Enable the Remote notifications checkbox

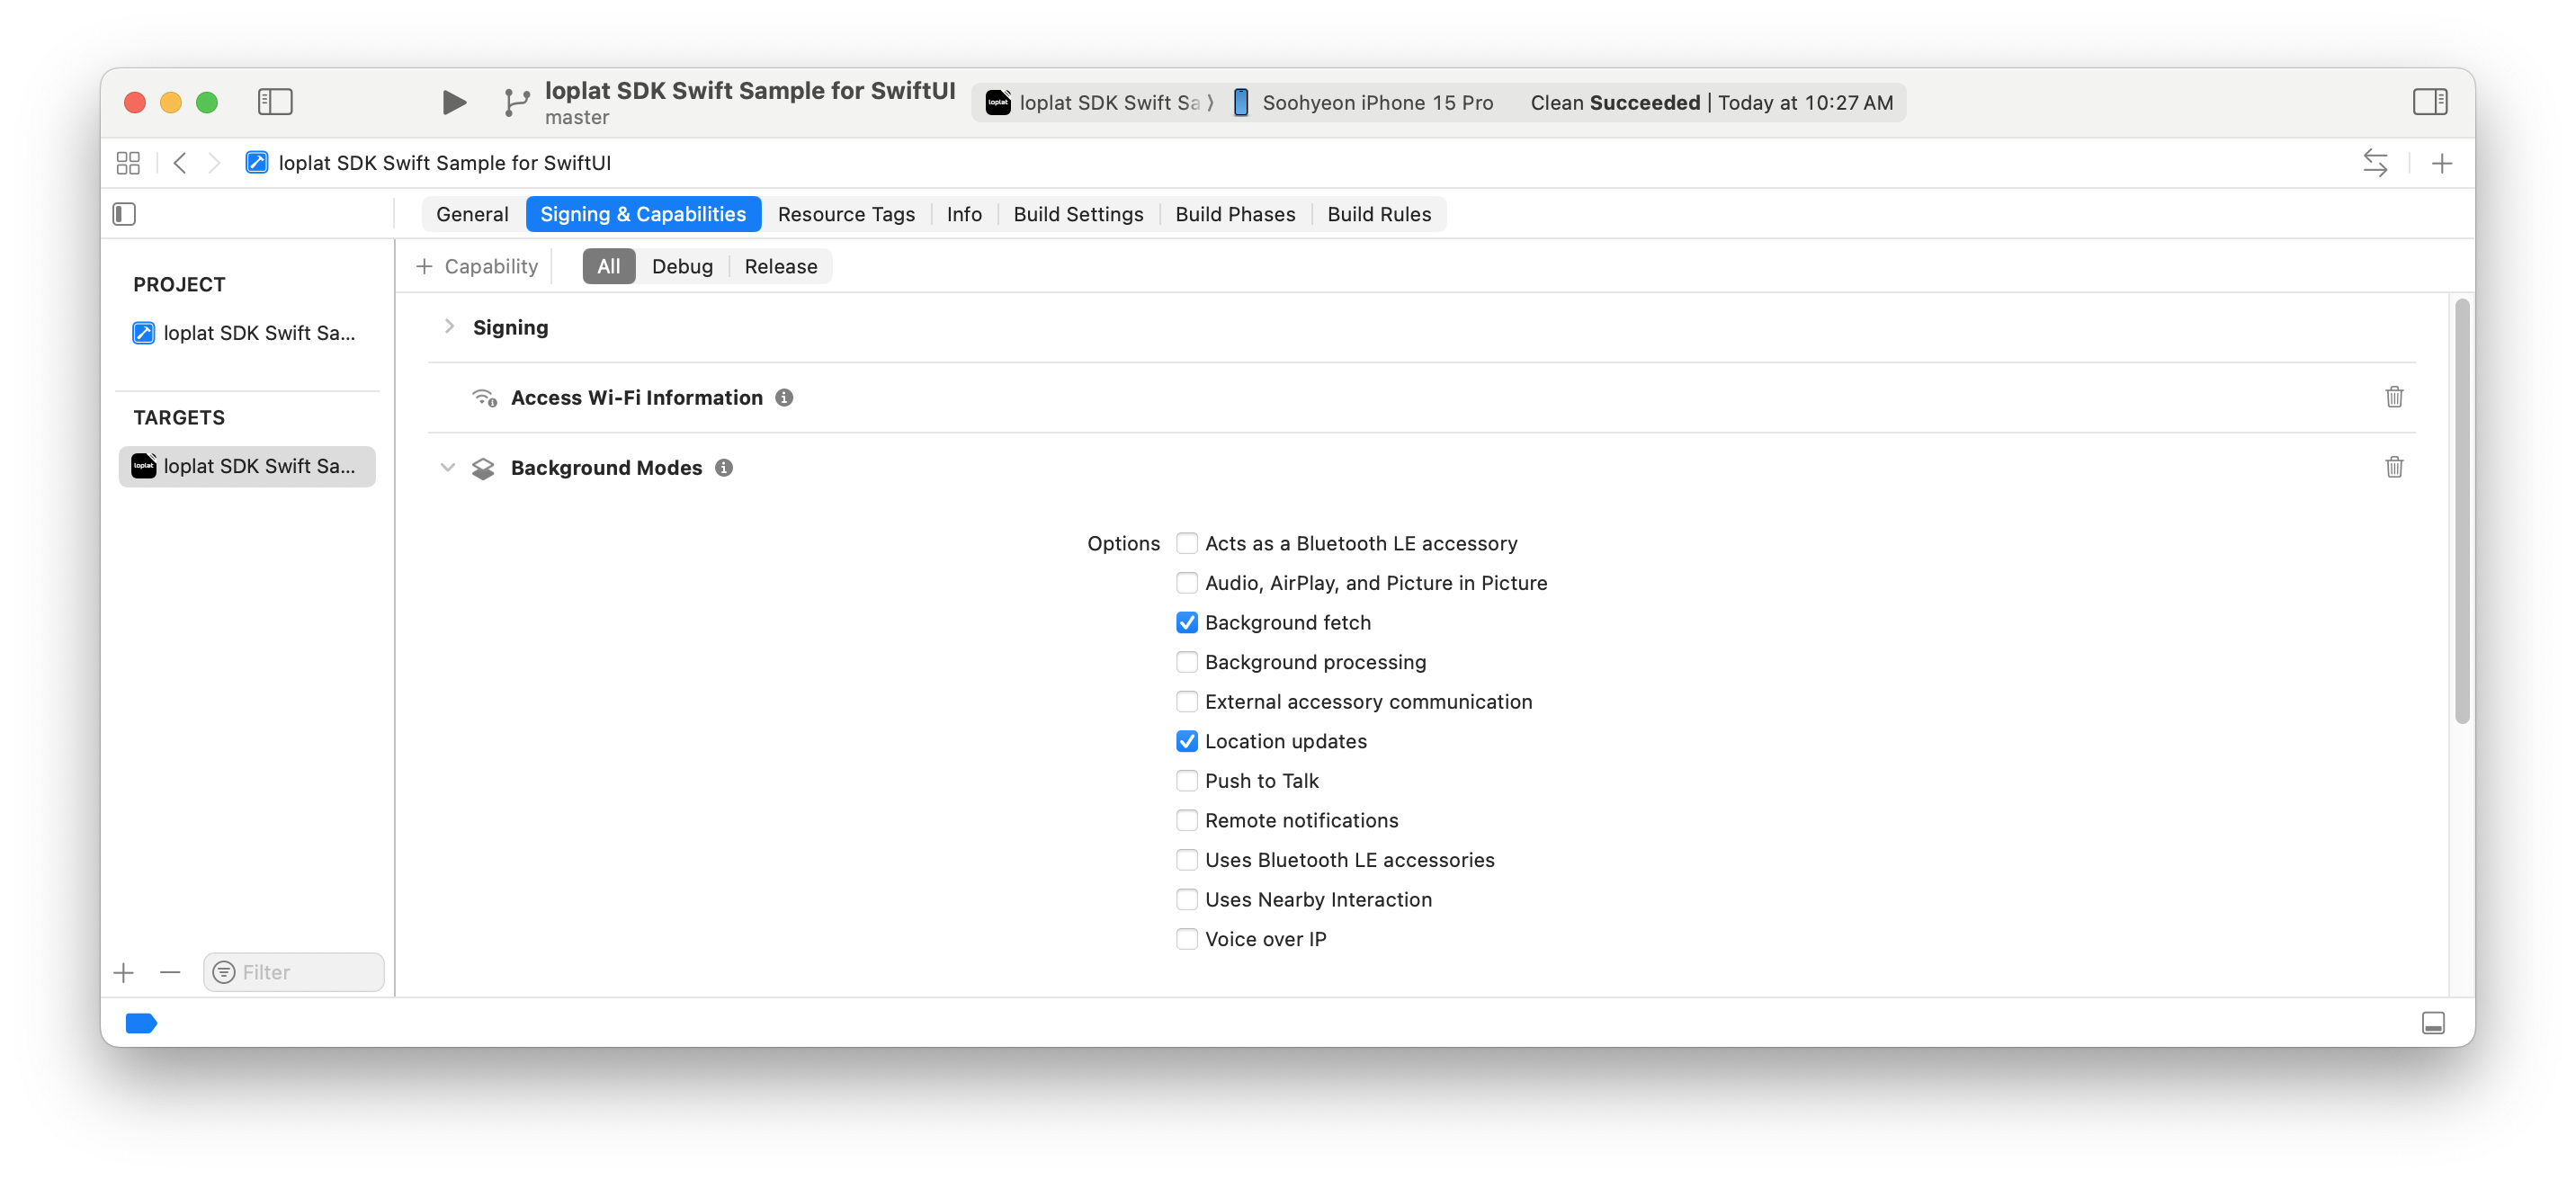[x=1187, y=821]
